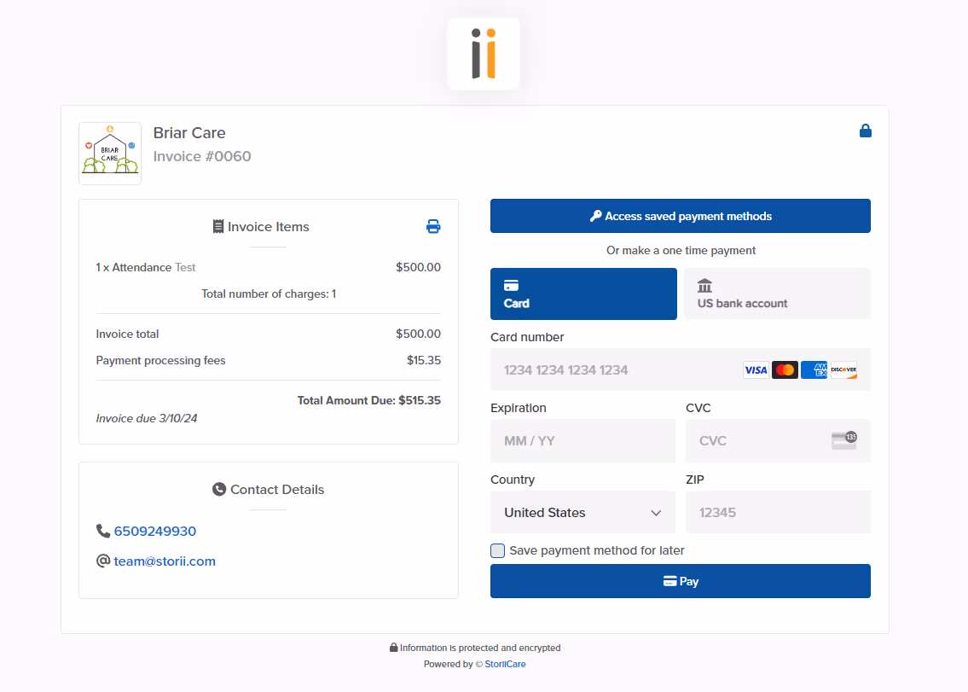Click the American Express brand icon

[814, 370]
